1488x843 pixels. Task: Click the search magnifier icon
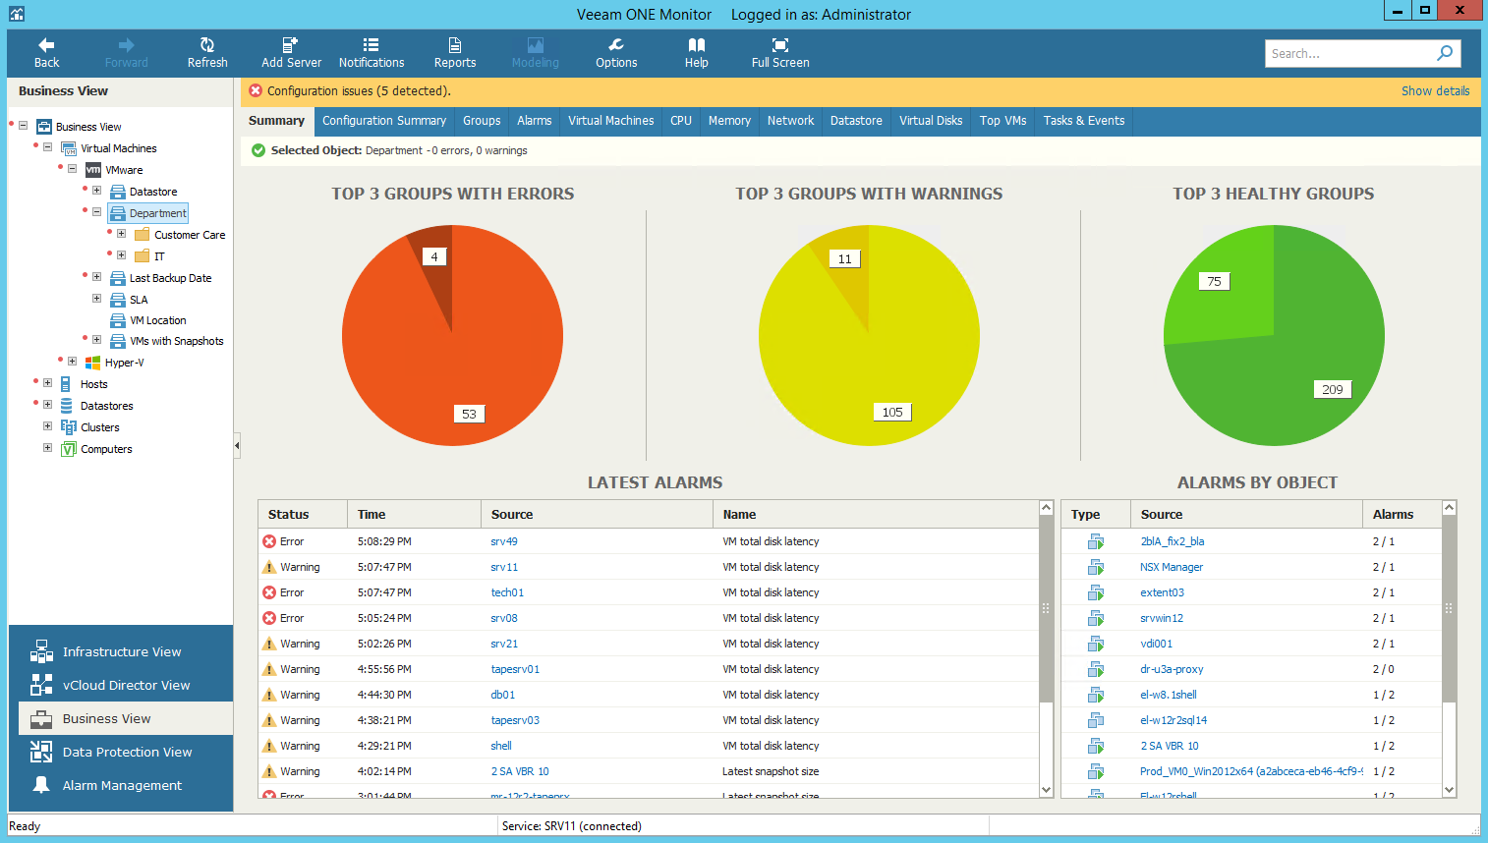pos(1445,53)
